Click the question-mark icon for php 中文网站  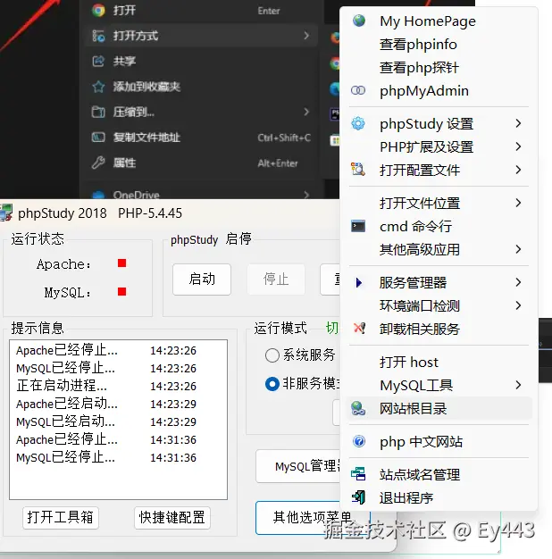coord(359,441)
